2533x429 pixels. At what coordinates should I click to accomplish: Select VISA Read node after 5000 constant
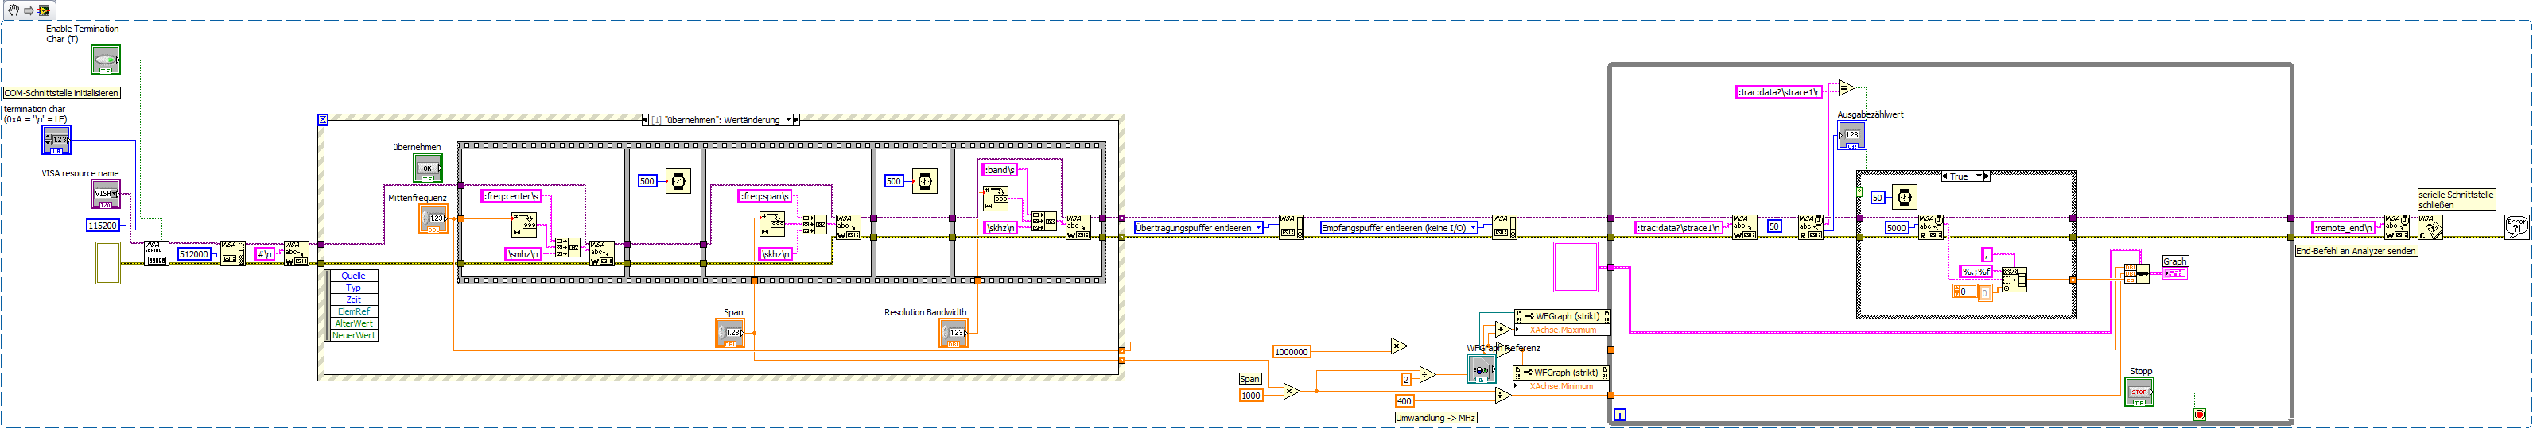[1931, 228]
